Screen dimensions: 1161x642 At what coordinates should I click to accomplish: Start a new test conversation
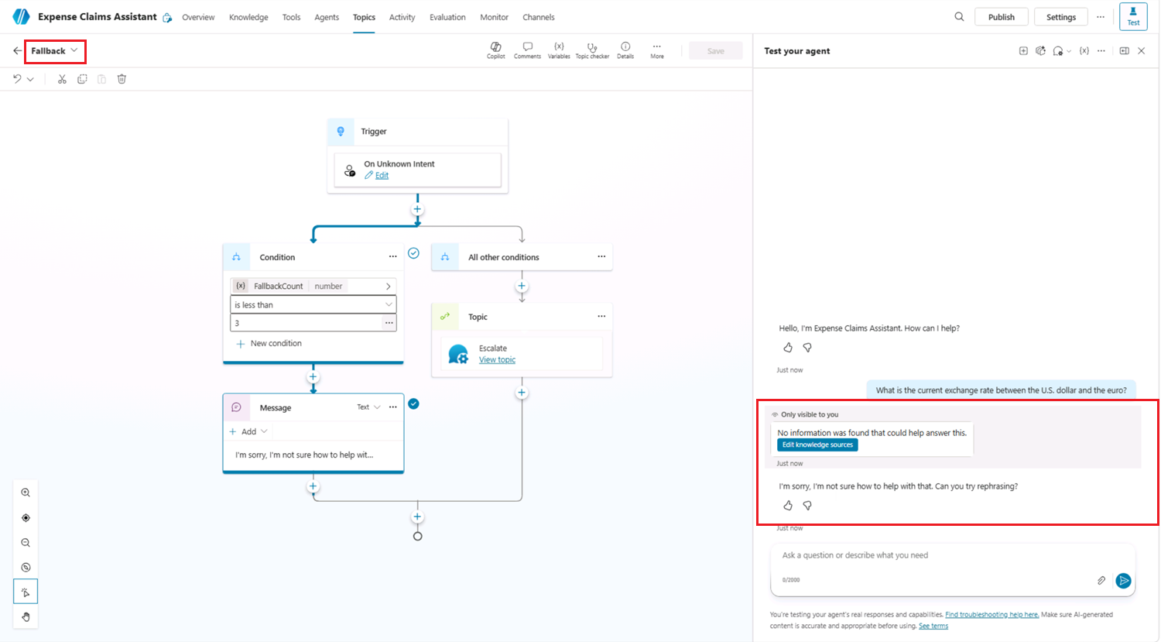pyautogui.click(x=1023, y=51)
